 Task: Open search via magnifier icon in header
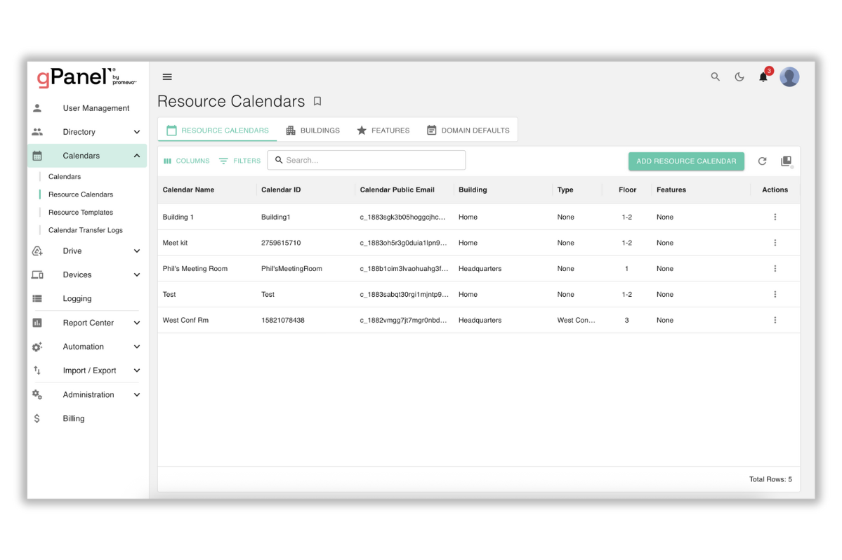coord(715,76)
